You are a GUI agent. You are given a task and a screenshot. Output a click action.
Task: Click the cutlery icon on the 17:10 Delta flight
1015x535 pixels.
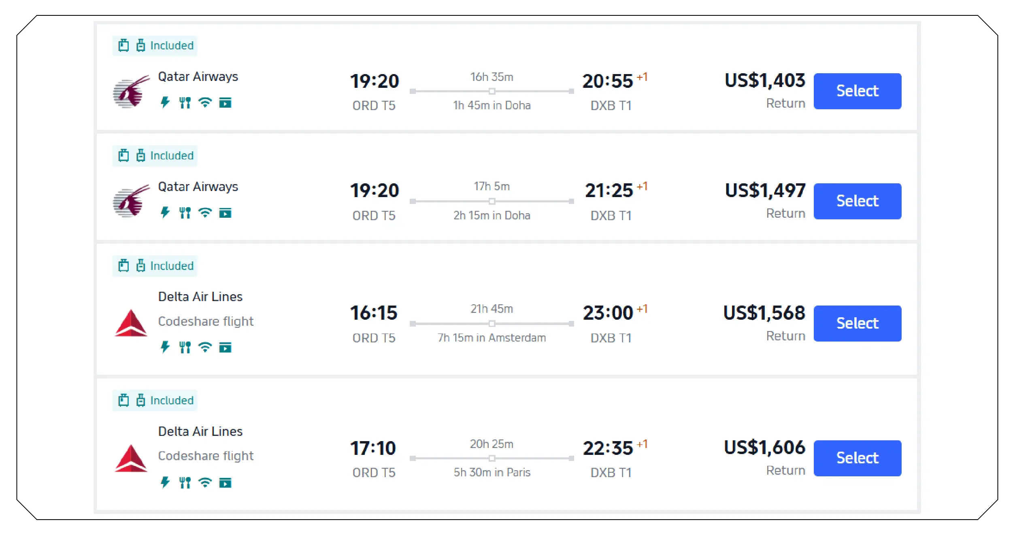[x=185, y=482]
